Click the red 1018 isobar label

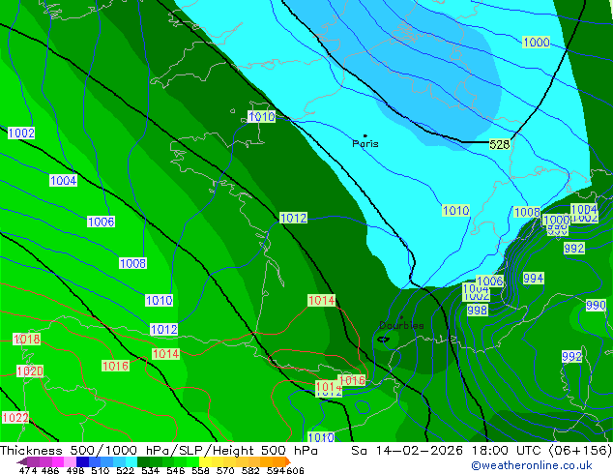(26, 339)
